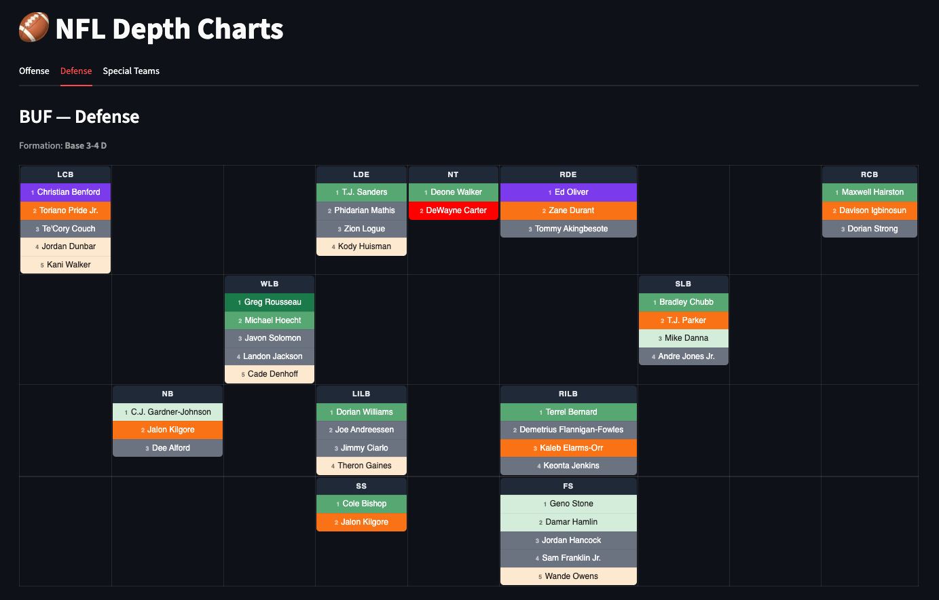Click Jimmy Ciarlo player cell

[x=361, y=448]
